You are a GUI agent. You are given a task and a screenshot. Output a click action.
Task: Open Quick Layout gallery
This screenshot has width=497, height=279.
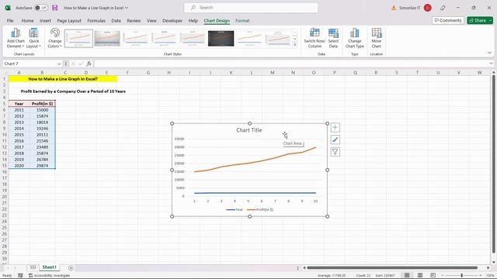coord(33,38)
